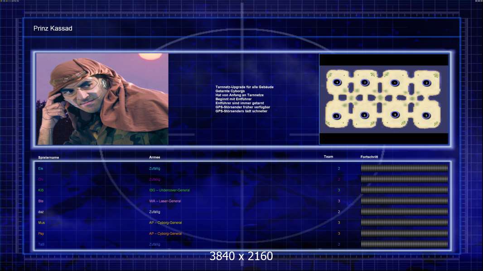Image resolution: width=483 pixels, height=271 pixels.
Task: Click the loading bar in Ste's row
Action: click(405, 201)
